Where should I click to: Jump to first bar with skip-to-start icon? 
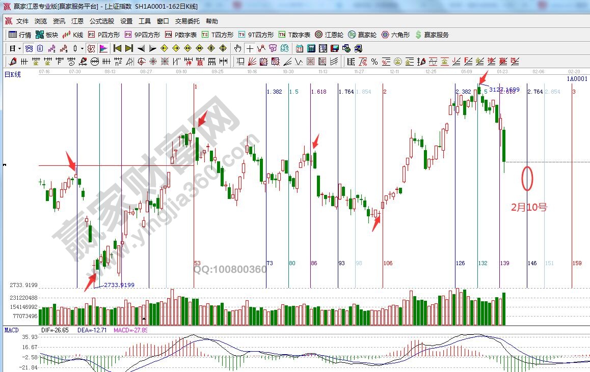(x=117, y=49)
